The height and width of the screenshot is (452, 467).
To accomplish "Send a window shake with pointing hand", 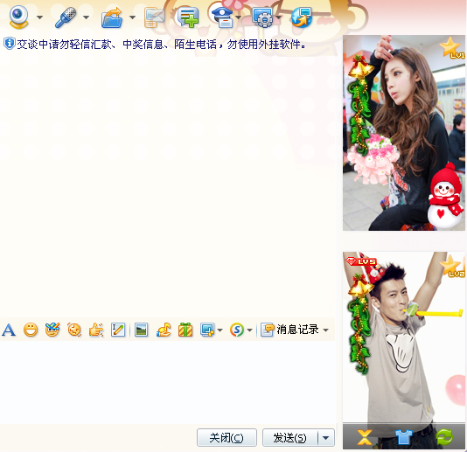I will click(96, 330).
